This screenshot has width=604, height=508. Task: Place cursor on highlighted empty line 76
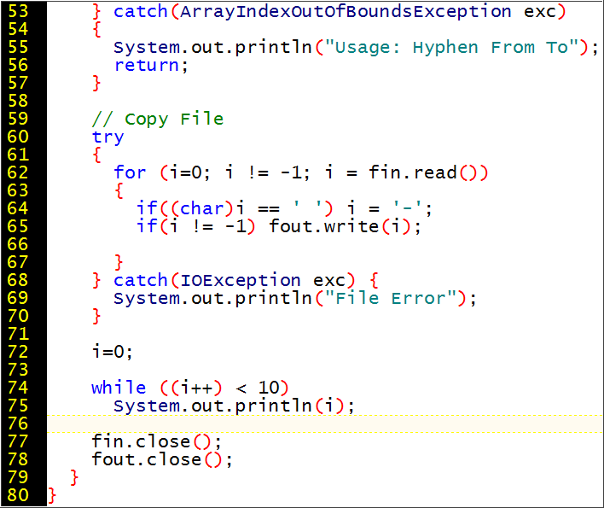(325, 424)
